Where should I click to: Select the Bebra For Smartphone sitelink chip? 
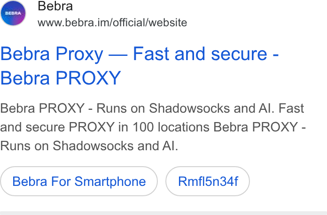[79, 181]
